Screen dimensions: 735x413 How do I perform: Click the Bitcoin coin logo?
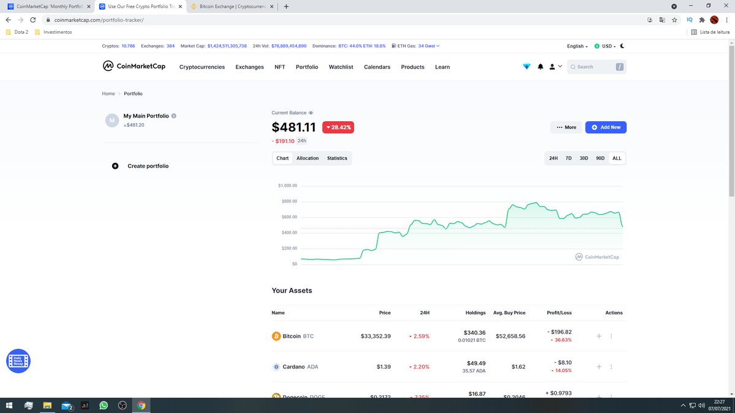tap(276, 336)
